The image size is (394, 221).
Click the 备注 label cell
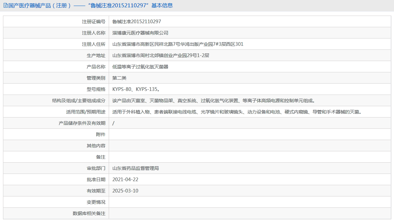click(100, 157)
